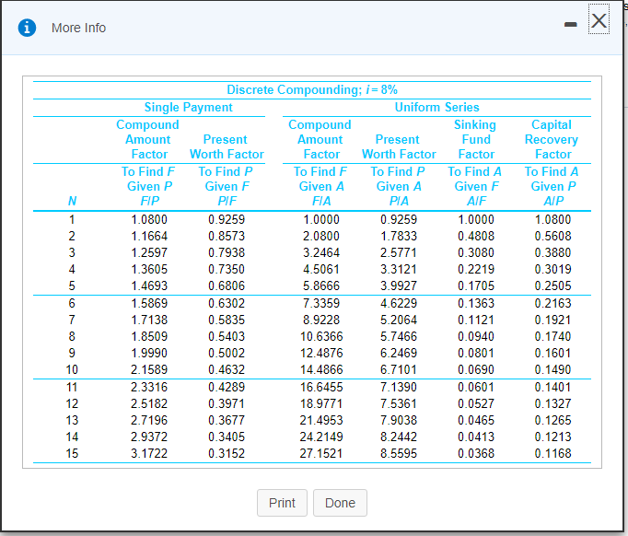Click the cell value 27.1521
628x536 pixels.
321,453
